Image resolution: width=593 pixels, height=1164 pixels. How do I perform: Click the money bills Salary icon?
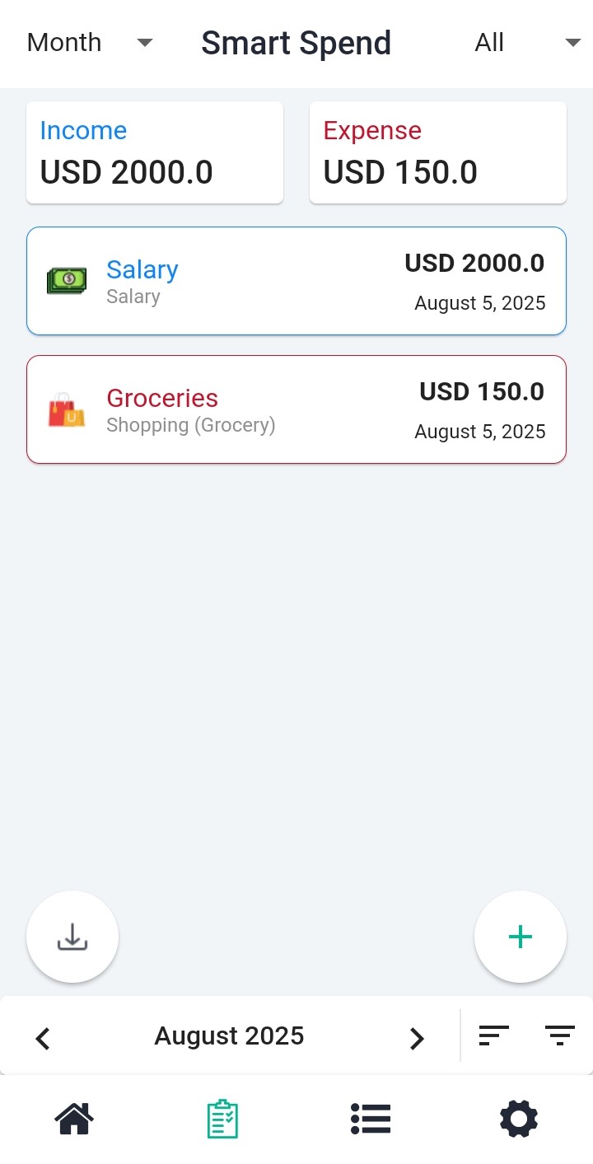[x=67, y=281]
